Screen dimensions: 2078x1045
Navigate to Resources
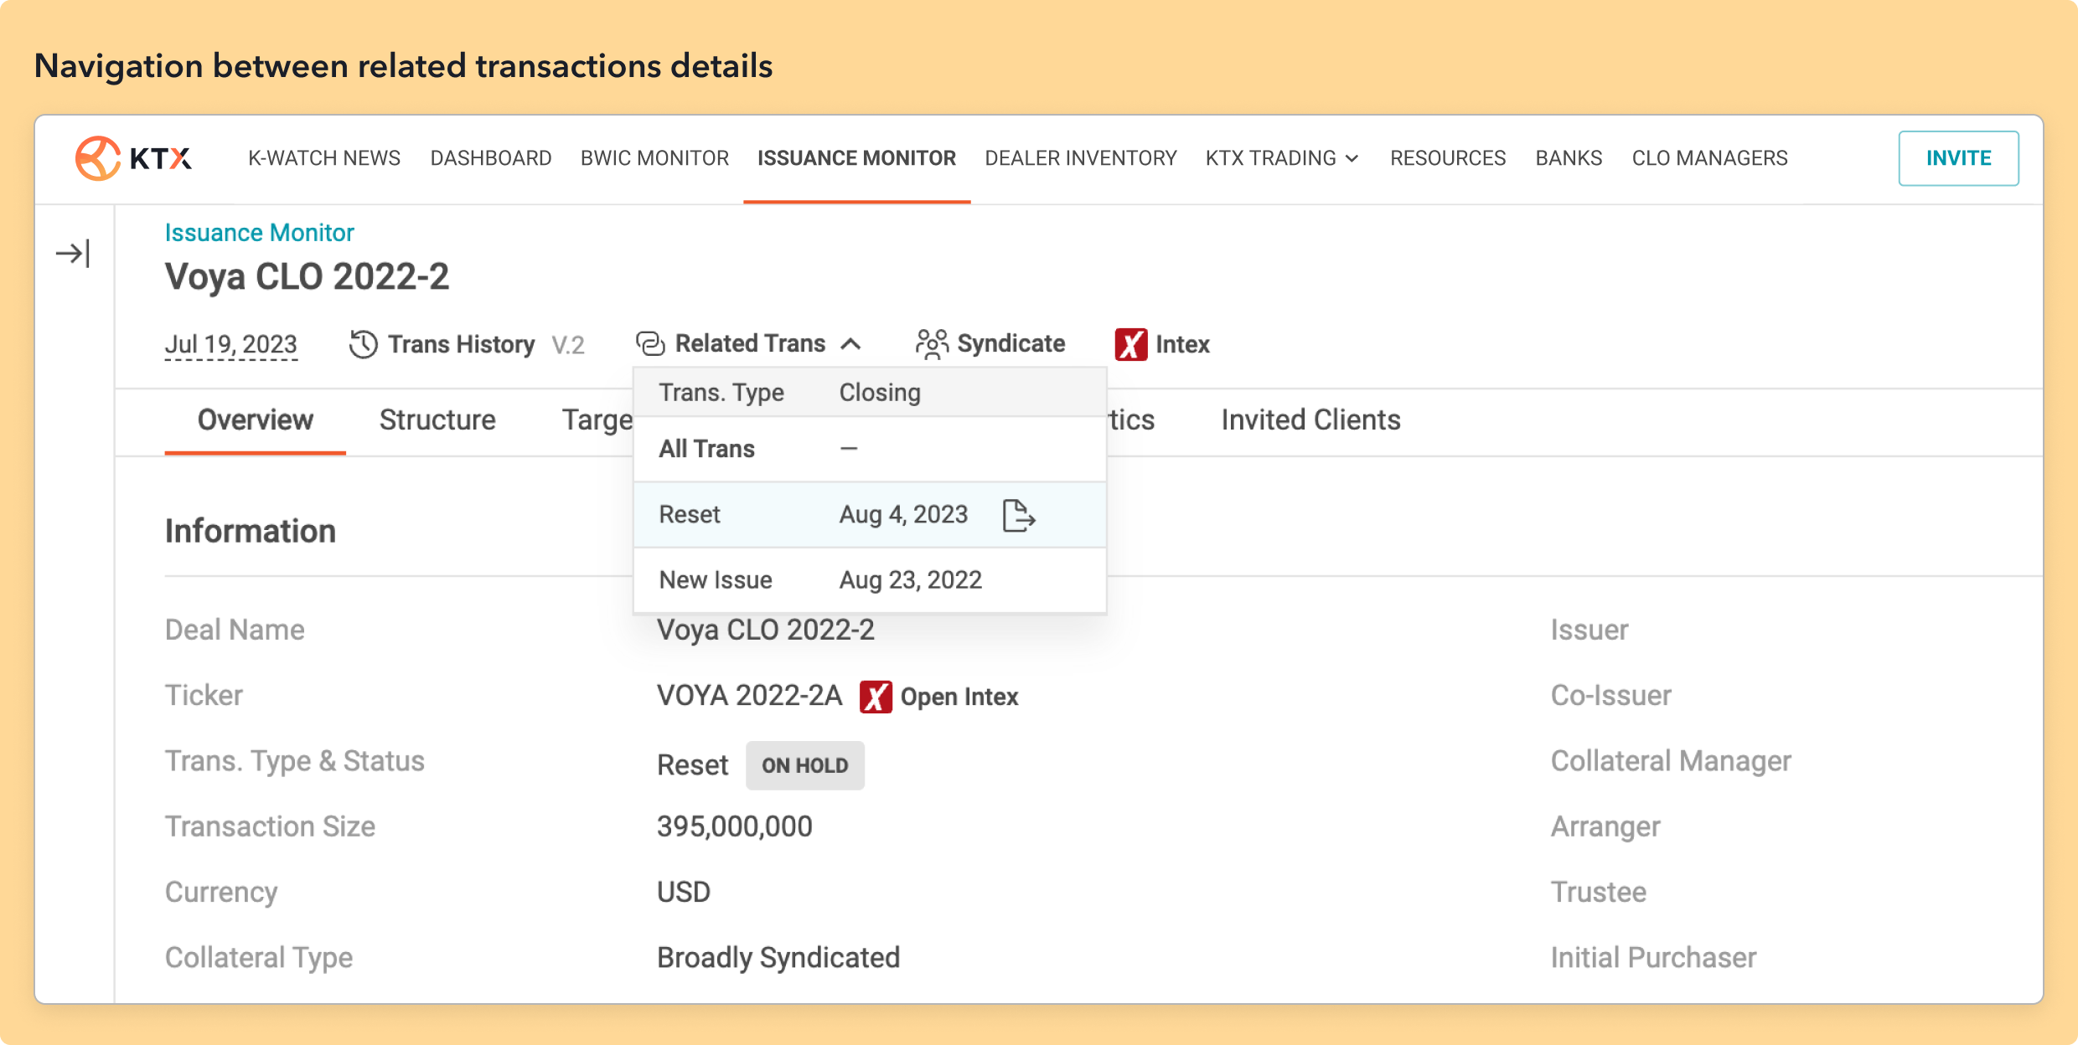coord(1448,158)
